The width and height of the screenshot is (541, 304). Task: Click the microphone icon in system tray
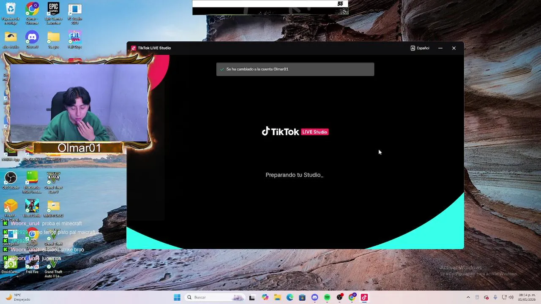tap(495, 297)
